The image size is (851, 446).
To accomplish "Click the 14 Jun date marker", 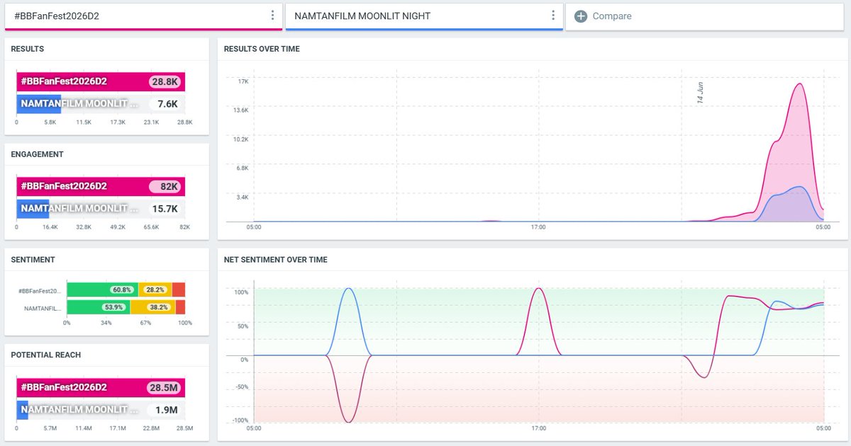I will point(700,93).
